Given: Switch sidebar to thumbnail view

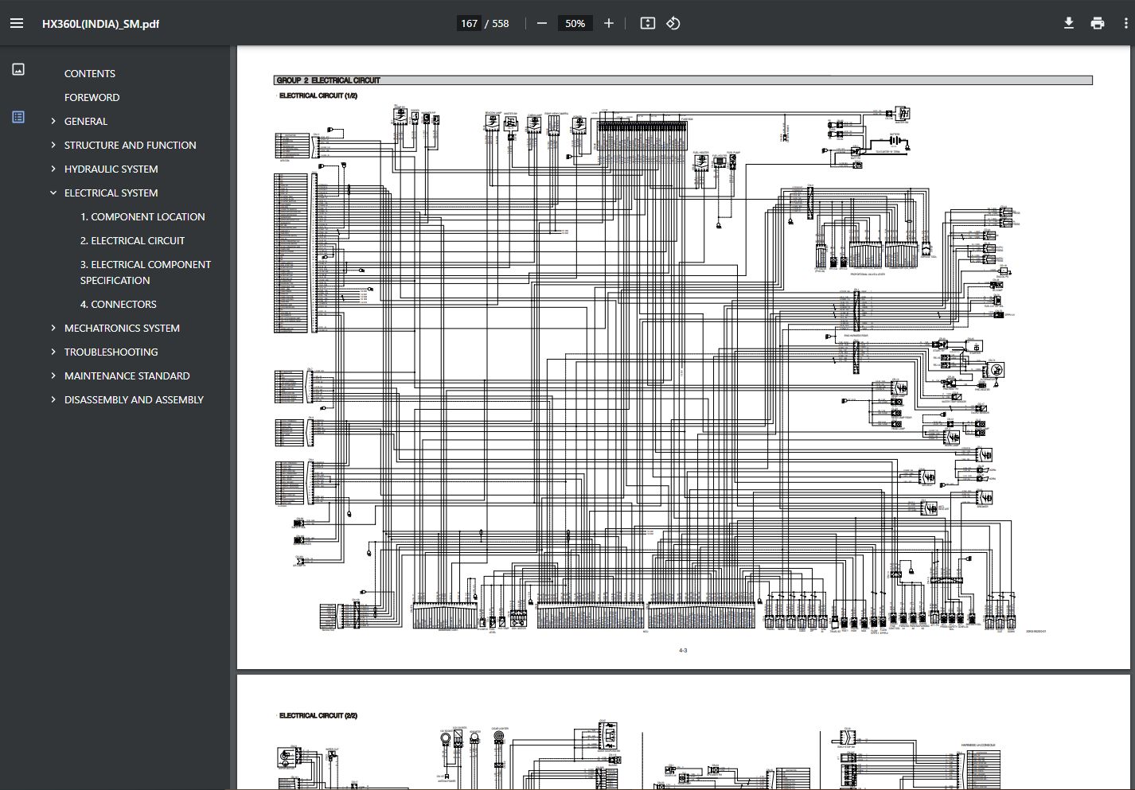Looking at the screenshot, I should (18, 69).
